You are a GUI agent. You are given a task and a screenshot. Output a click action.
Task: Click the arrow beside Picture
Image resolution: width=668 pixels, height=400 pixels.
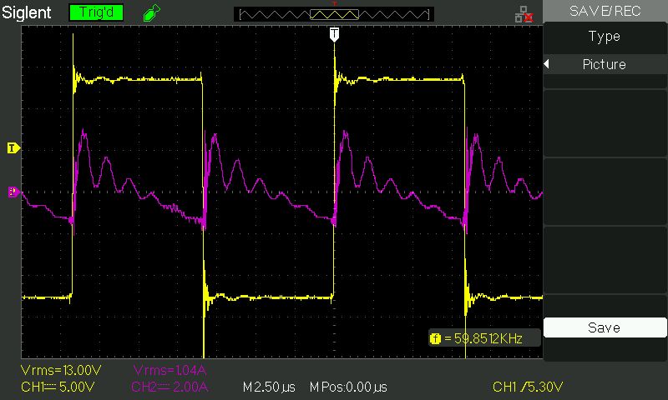pyautogui.click(x=547, y=64)
